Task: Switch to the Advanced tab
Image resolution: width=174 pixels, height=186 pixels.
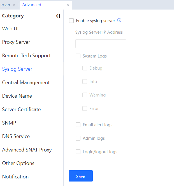Action: [32, 5]
